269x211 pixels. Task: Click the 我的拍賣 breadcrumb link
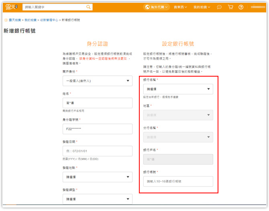30,20
